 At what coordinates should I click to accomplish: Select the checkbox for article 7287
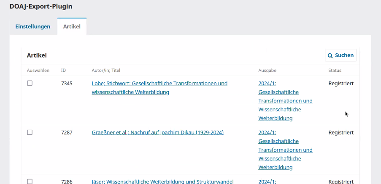(30, 132)
